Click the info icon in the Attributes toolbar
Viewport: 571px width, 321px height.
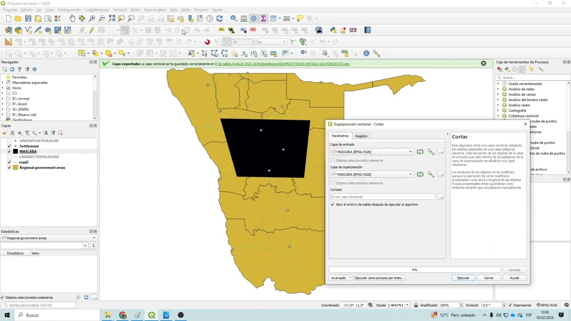[x=366, y=53]
